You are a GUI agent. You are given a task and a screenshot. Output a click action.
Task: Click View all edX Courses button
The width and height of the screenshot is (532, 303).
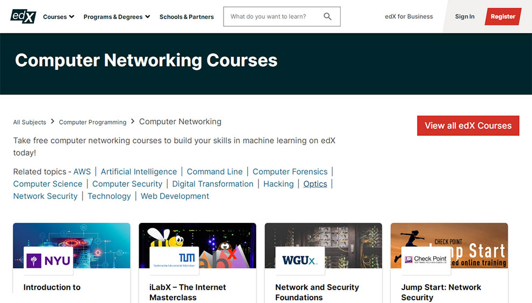tap(468, 126)
